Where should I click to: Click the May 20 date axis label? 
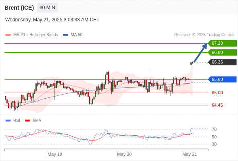(x=124, y=154)
